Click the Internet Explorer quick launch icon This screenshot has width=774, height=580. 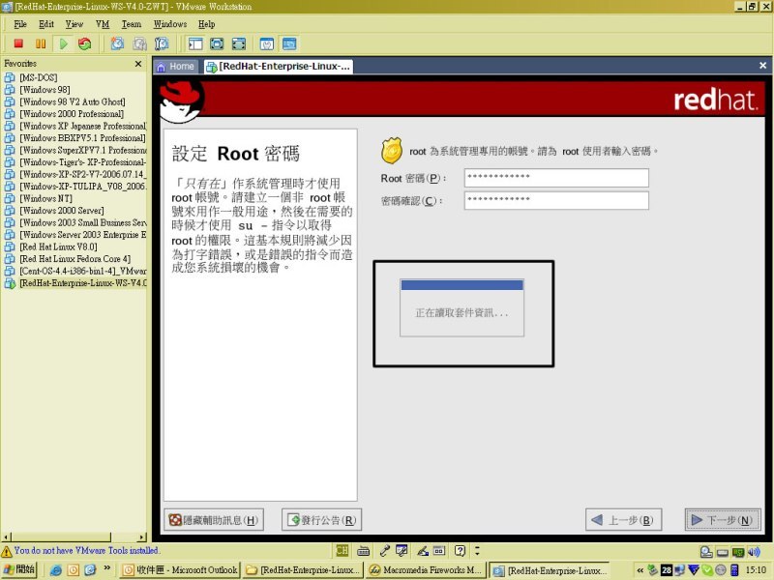pos(56,570)
